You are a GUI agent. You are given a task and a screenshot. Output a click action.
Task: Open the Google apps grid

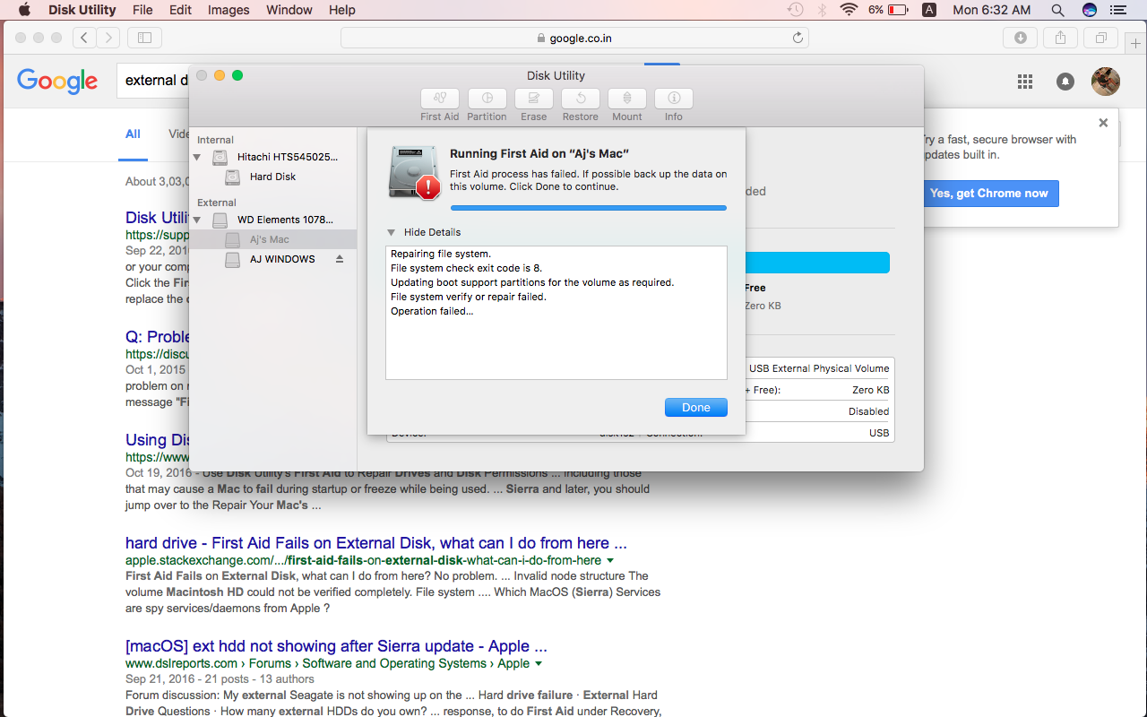point(1025,82)
